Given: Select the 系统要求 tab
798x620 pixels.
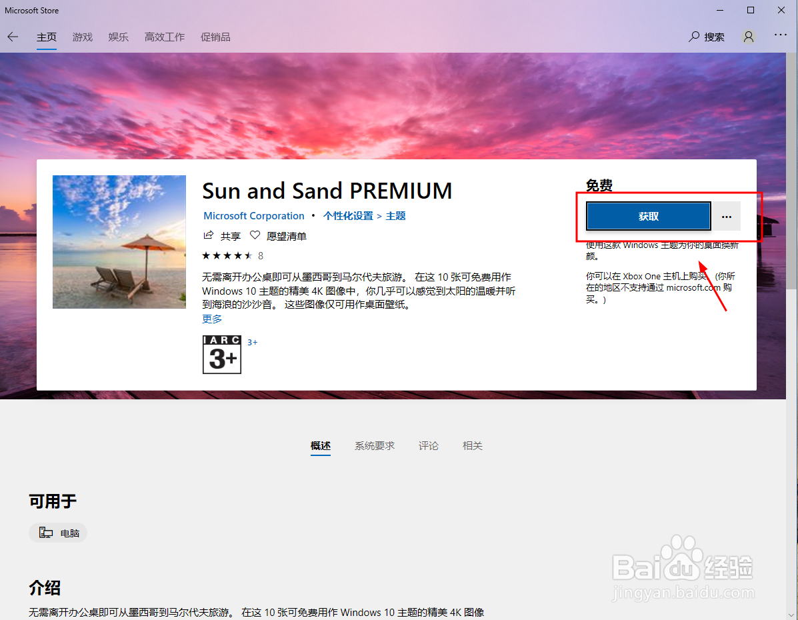Looking at the screenshot, I should click(375, 445).
